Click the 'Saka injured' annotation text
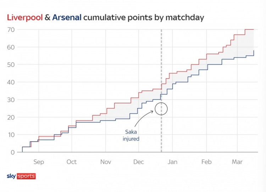 (x=131, y=135)
